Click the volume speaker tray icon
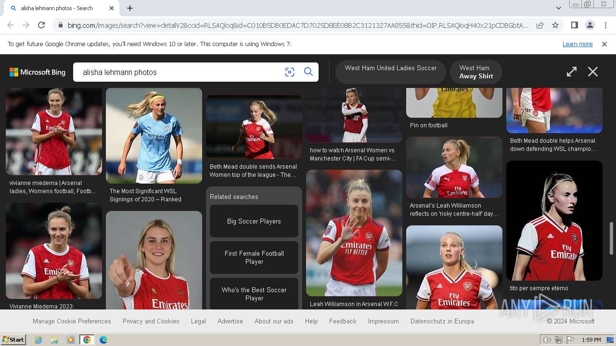 tap(547, 340)
